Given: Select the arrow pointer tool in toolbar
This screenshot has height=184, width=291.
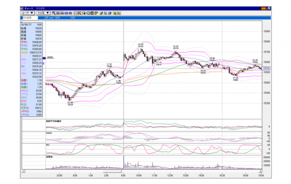Looking at the screenshot, I should pyautogui.click(x=105, y=13).
